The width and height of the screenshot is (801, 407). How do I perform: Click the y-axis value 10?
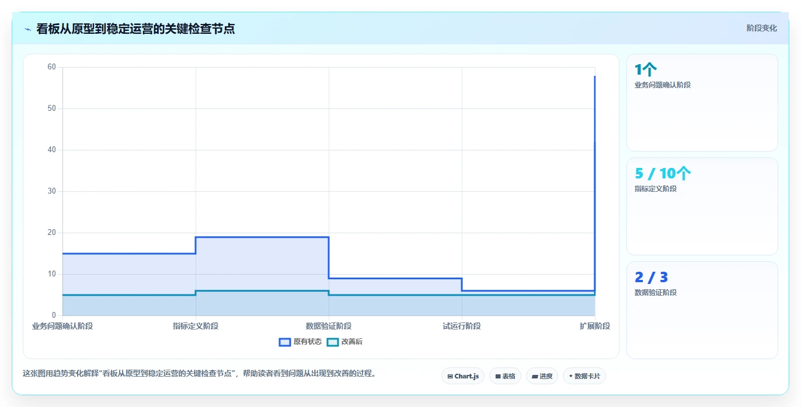click(x=51, y=274)
